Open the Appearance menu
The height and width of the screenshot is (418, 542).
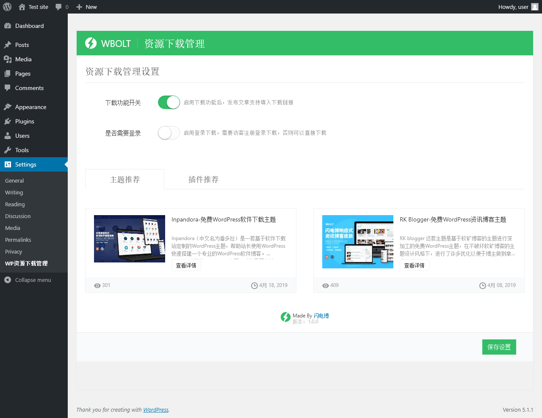(34, 107)
